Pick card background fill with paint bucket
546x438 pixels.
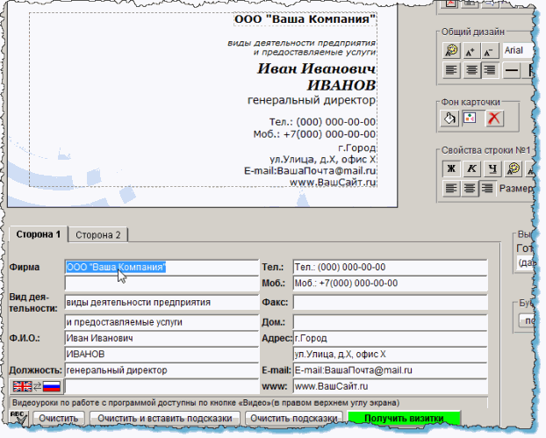[450, 117]
